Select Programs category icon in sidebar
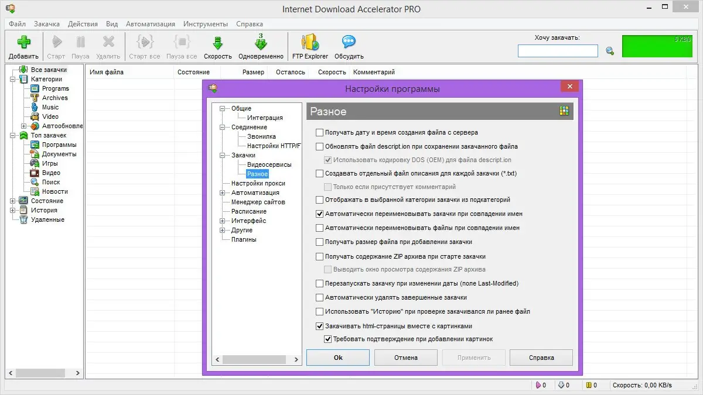Image resolution: width=703 pixels, height=395 pixels. point(35,88)
